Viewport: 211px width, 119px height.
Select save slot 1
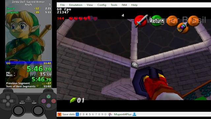pyautogui.click(x=77, y=114)
